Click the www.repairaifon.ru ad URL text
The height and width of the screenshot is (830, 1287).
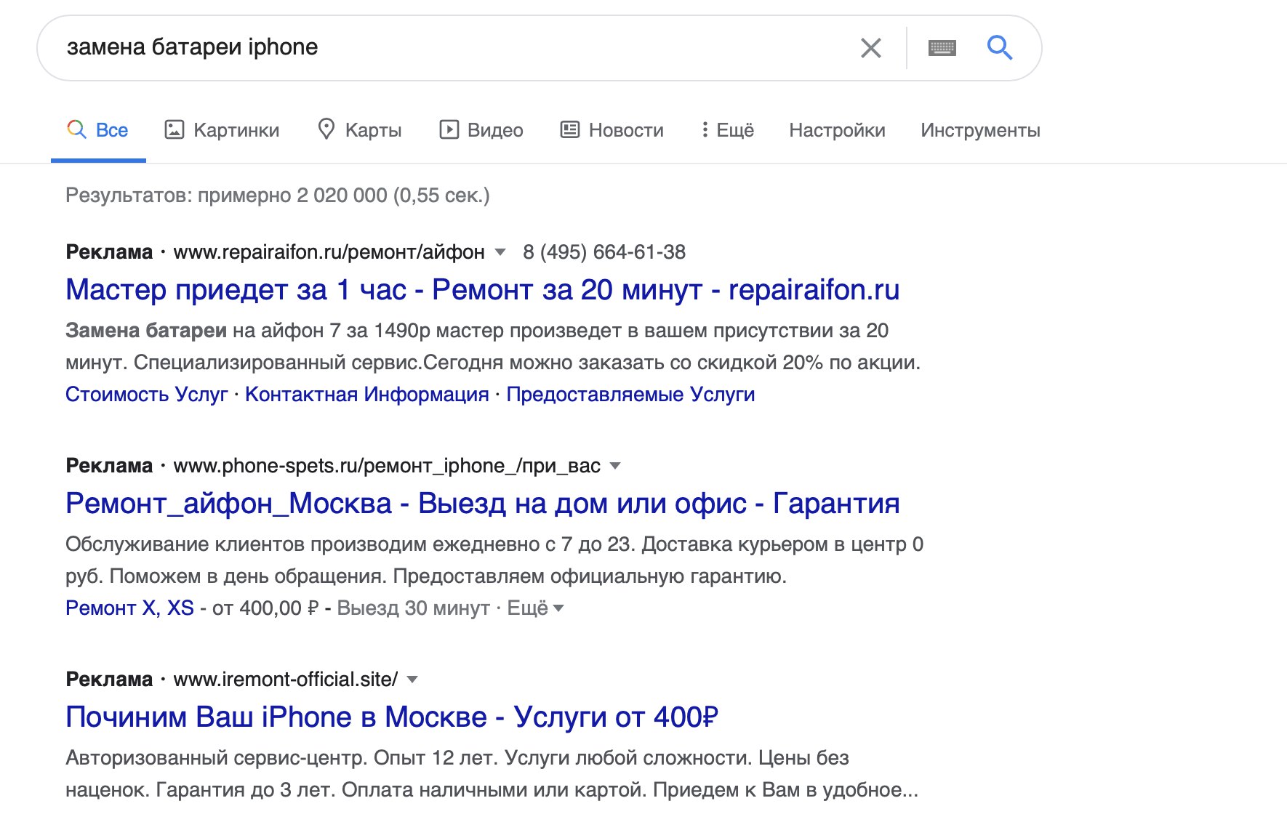pyautogui.click(x=329, y=252)
